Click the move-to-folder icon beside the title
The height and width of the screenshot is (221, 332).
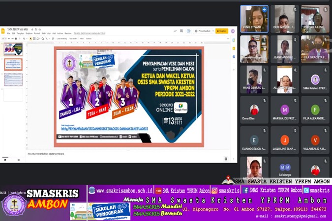[36, 29]
